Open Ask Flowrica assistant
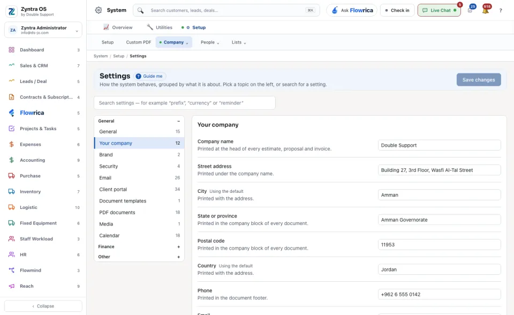The image size is (514, 315). click(352, 11)
